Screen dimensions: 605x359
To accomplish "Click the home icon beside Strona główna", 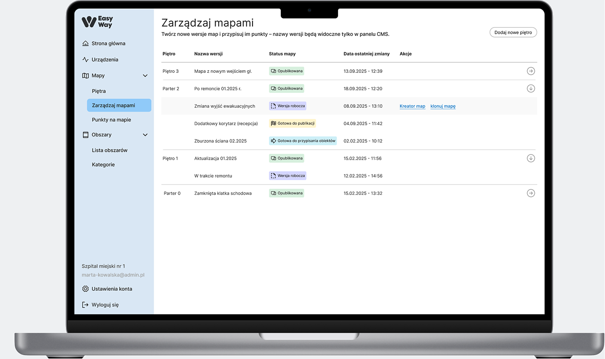I will pyautogui.click(x=86, y=44).
